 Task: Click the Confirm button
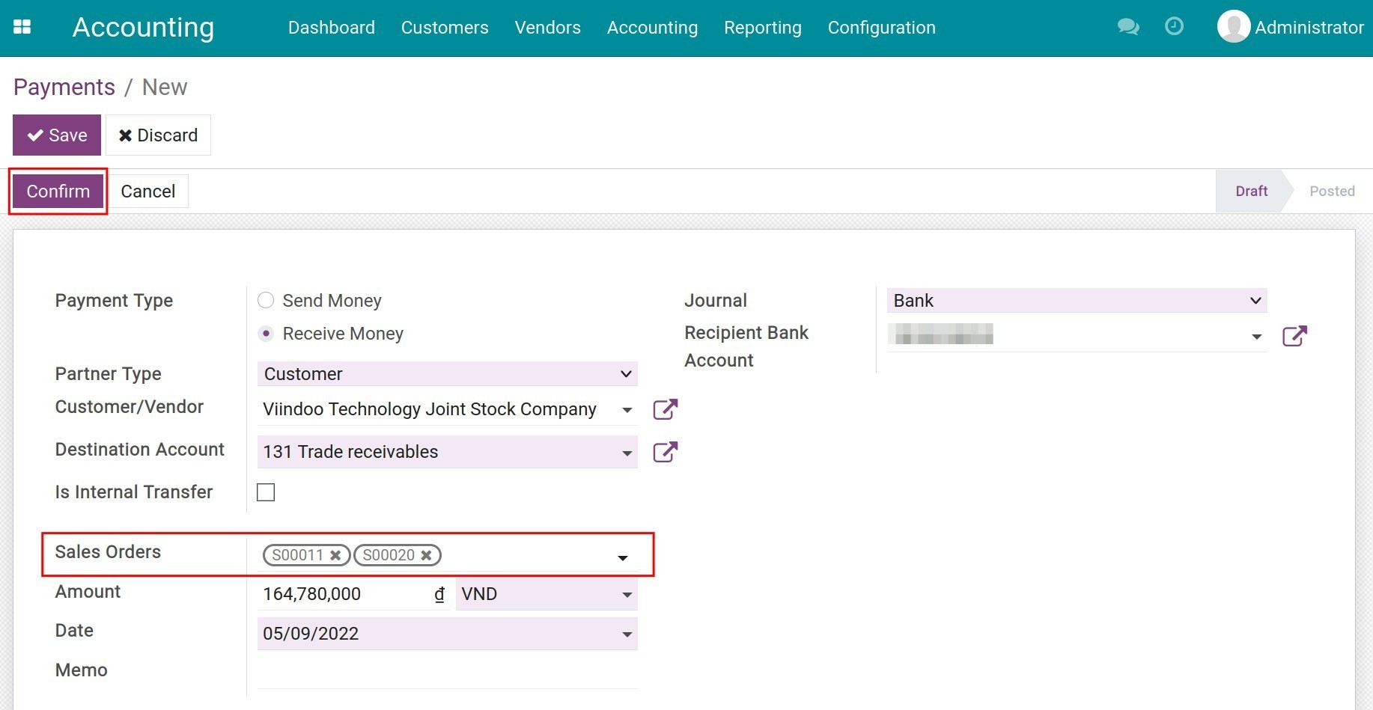(58, 192)
